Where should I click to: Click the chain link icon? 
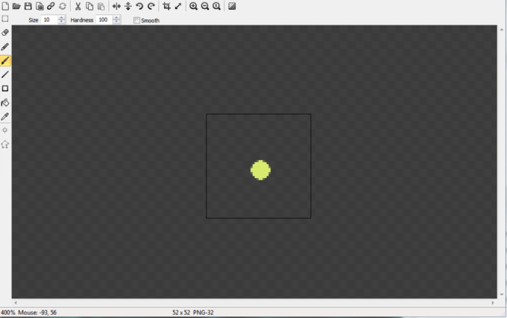tap(51, 6)
